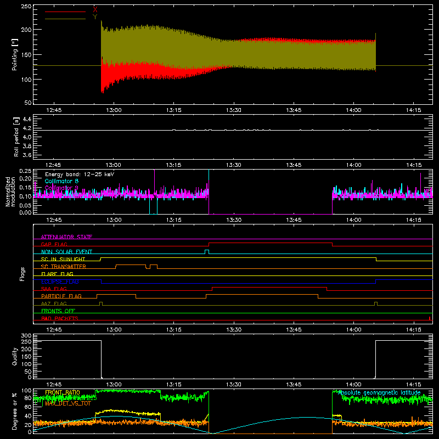This screenshot has width=439, height=439.
Task: Select the ATTENUATOR_STATE flag label
Action: point(66,237)
